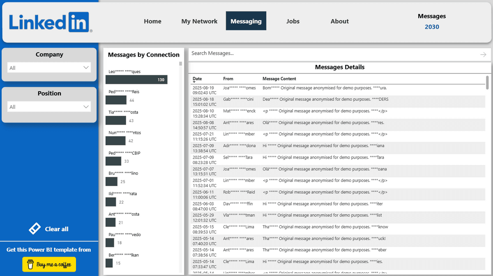Click the Clear all text
493x276 pixels.
click(57, 229)
